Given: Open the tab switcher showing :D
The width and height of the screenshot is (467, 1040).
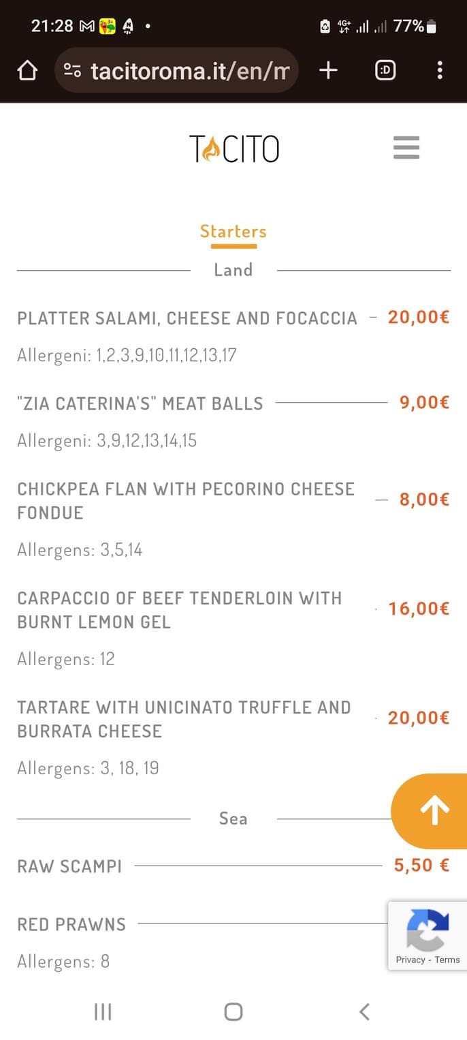Looking at the screenshot, I should (385, 70).
